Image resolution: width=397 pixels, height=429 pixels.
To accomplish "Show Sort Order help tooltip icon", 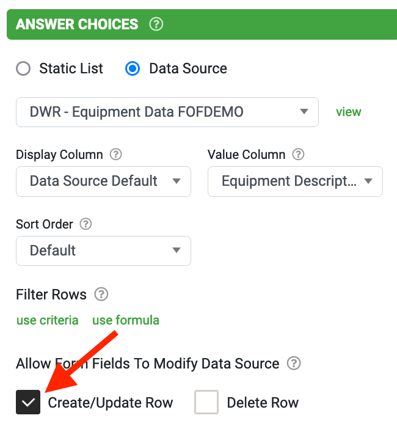I will [86, 224].
